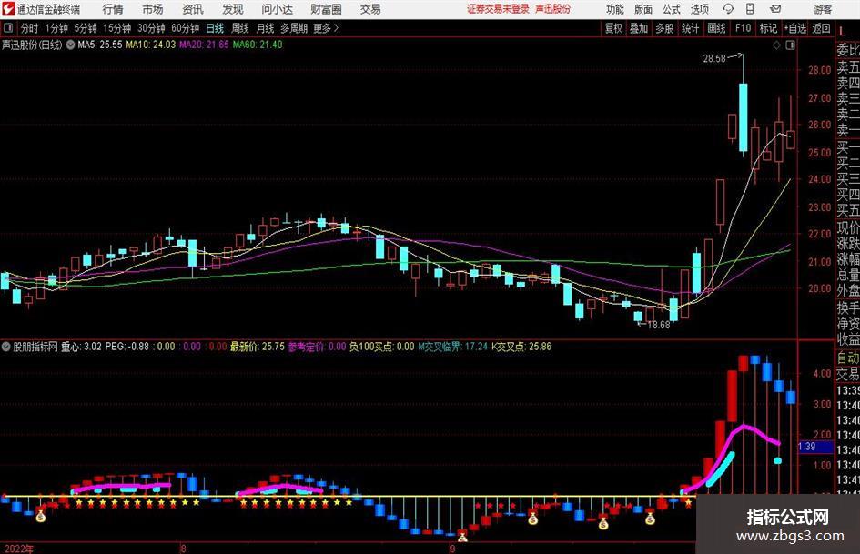Viewport: 860px width, 554px height.
Task: Select the 日线 daily period tab
Action: coord(215,28)
